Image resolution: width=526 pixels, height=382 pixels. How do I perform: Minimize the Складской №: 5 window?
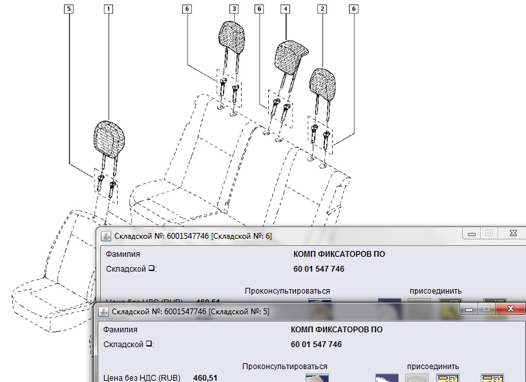coord(470,310)
